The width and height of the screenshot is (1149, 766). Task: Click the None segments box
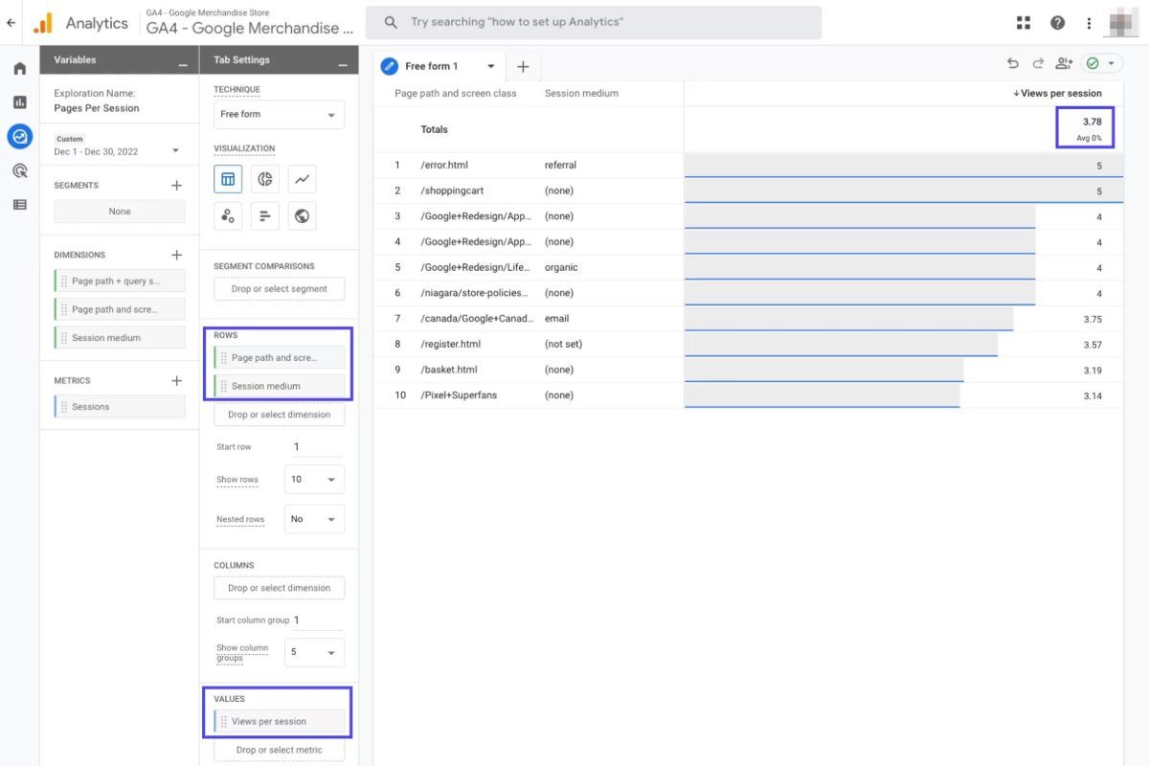(x=120, y=212)
